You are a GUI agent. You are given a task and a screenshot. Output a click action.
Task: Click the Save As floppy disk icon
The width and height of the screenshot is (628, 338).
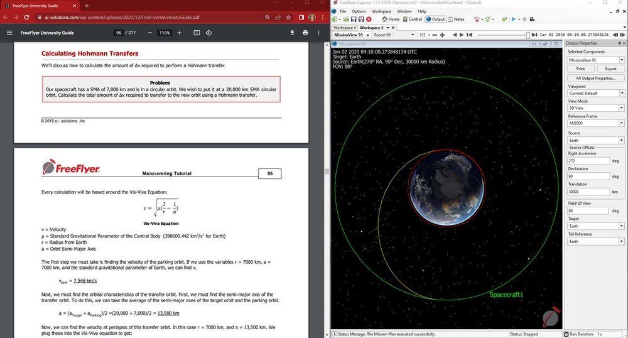361,19
